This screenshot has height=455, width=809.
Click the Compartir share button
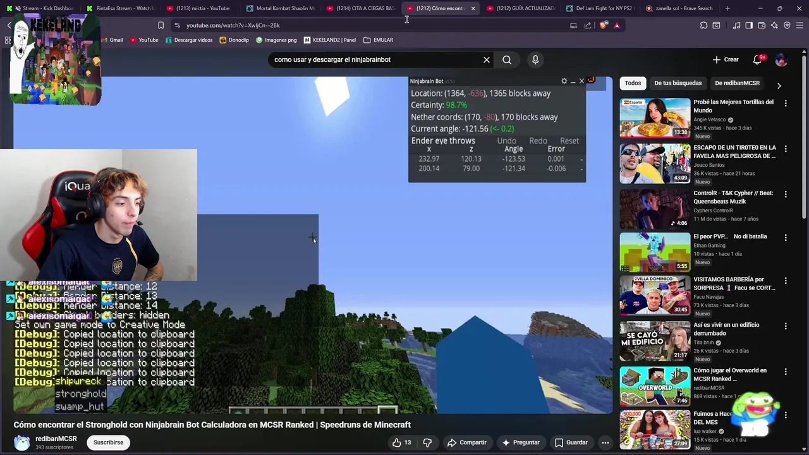pyautogui.click(x=467, y=442)
